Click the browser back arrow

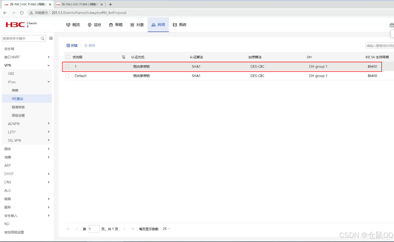[5, 13]
